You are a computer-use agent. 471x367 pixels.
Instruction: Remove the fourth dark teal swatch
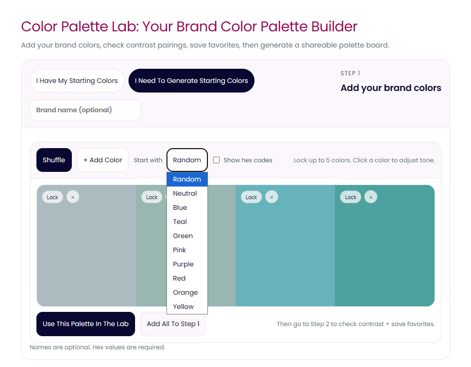(371, 197)
